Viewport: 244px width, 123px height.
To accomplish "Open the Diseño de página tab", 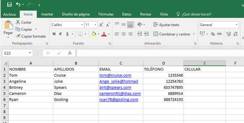I will [76, 14].
